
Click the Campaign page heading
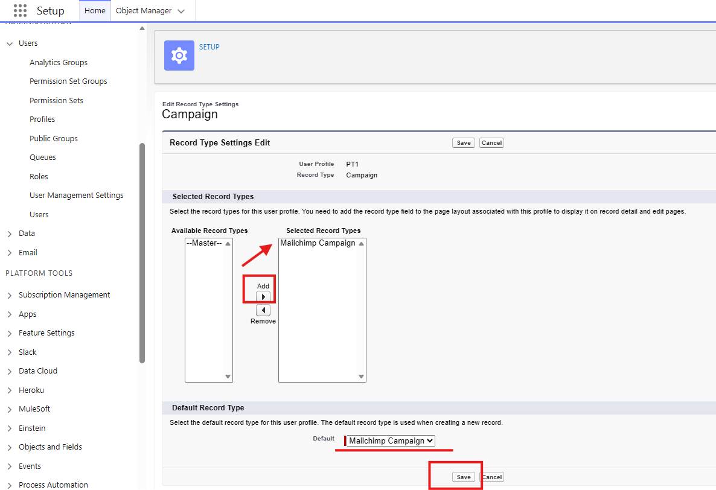[190, 115]
